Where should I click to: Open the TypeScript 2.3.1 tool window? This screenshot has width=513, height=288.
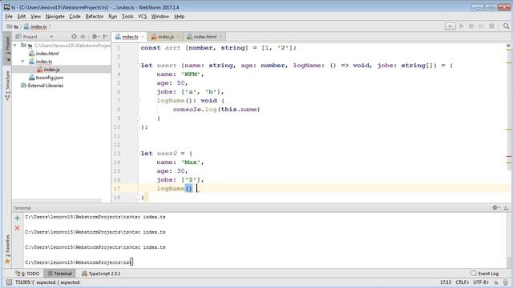pyautogui.click(x=101, y=274)
